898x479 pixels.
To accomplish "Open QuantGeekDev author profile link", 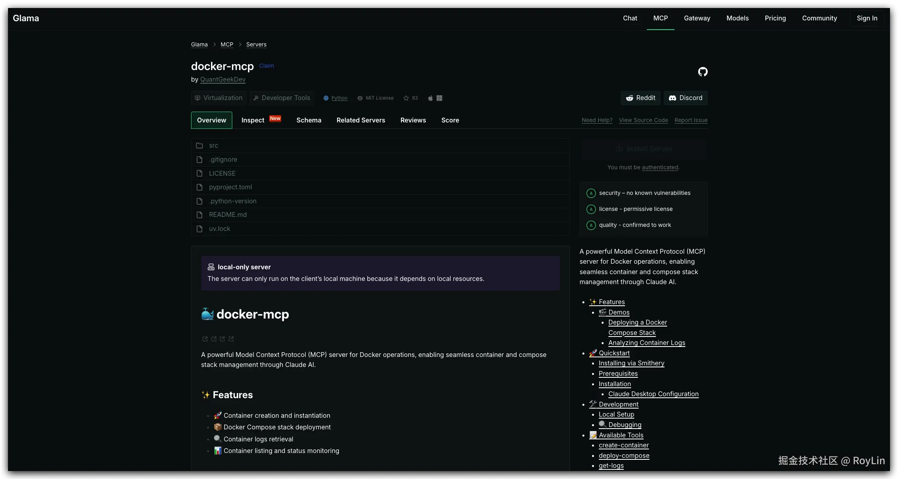I will [x=223, y=80].
